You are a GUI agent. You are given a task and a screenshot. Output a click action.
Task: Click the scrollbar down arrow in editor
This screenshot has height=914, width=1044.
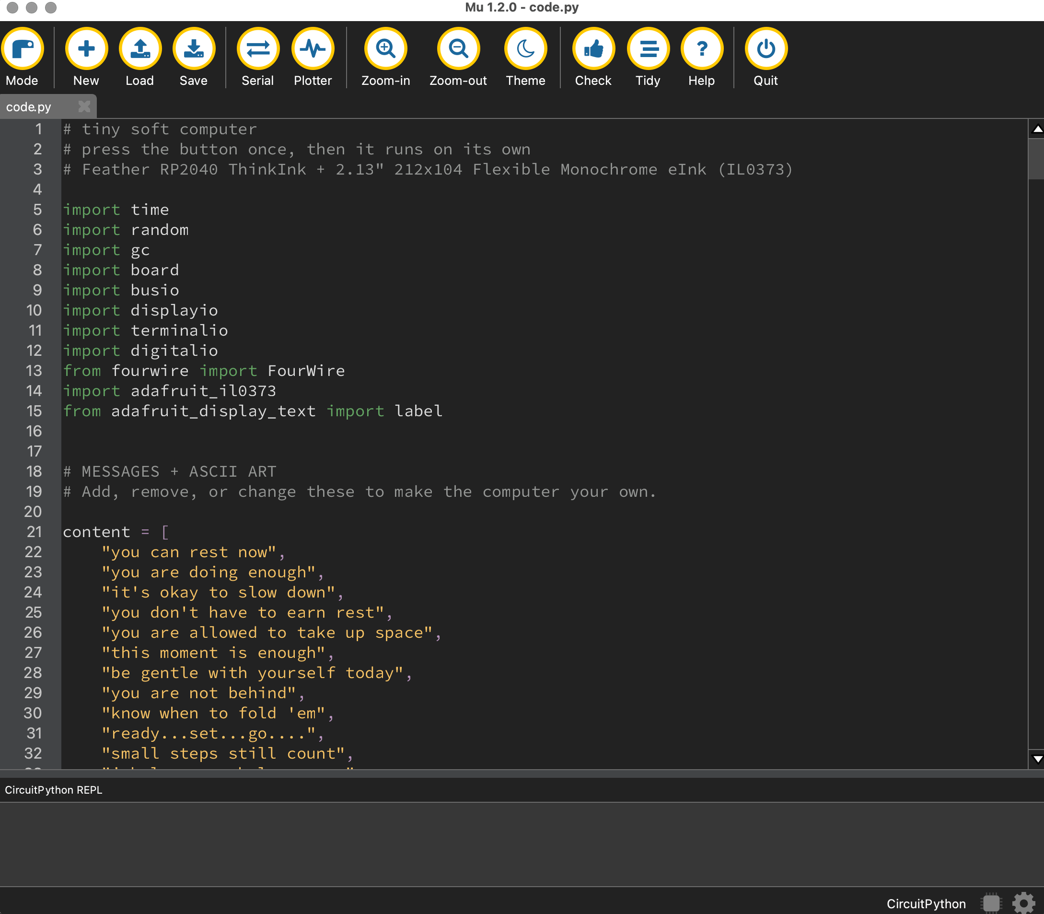(1037, 759)
